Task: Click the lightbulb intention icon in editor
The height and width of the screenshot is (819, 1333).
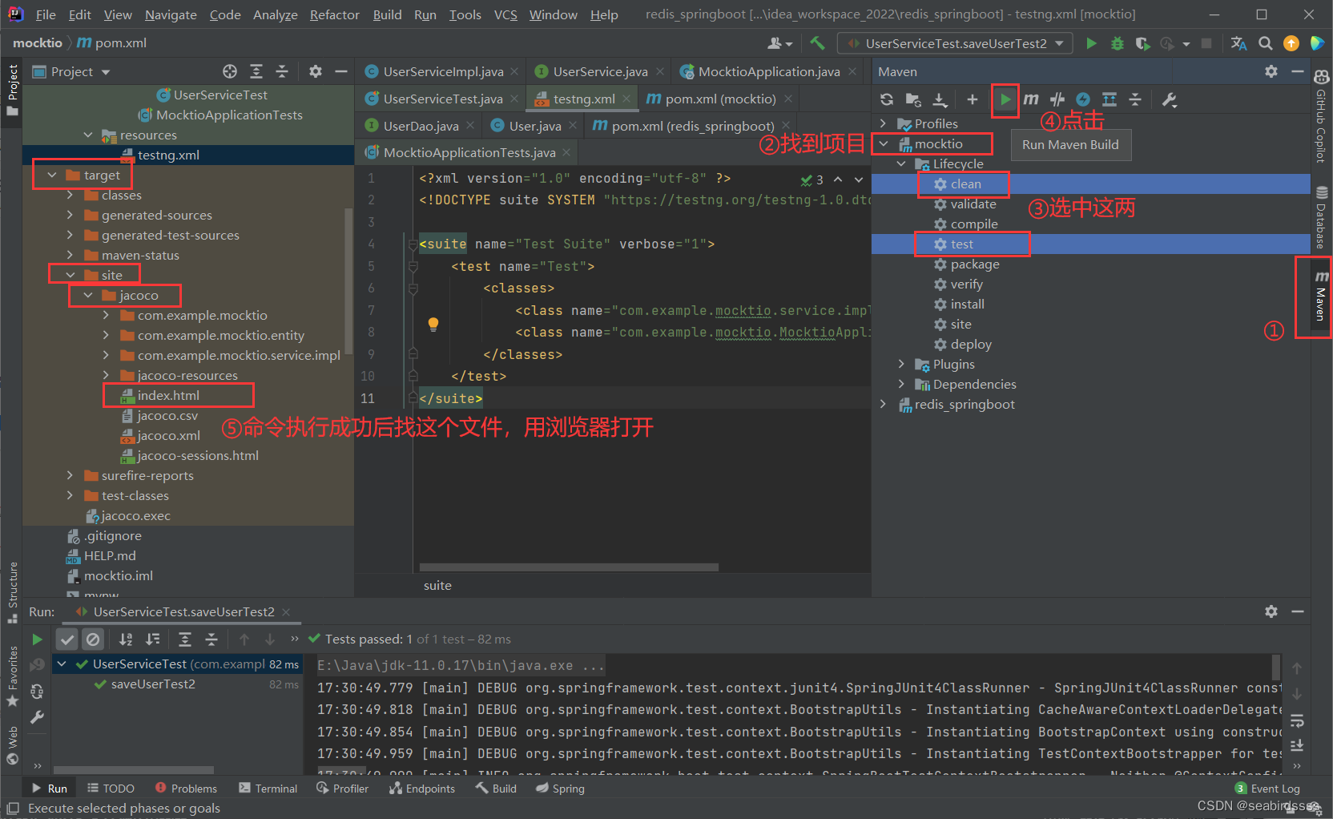Action: click(433, 324)
